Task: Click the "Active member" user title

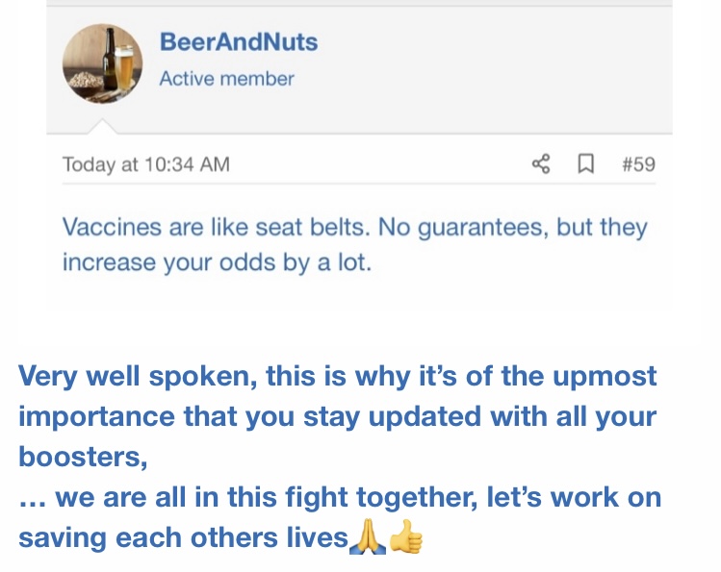Action: click(x=226, y=79)
